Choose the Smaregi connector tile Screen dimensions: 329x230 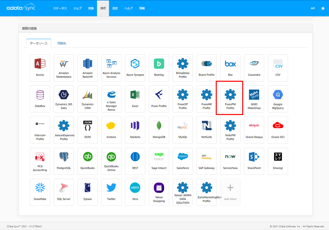click(278, 161)
